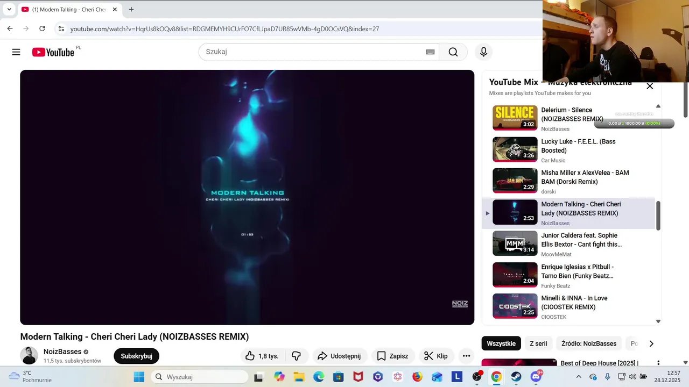689x387 pixels.
Task: Open Task View on the taskbar
Action: click(x=258, y=377)
